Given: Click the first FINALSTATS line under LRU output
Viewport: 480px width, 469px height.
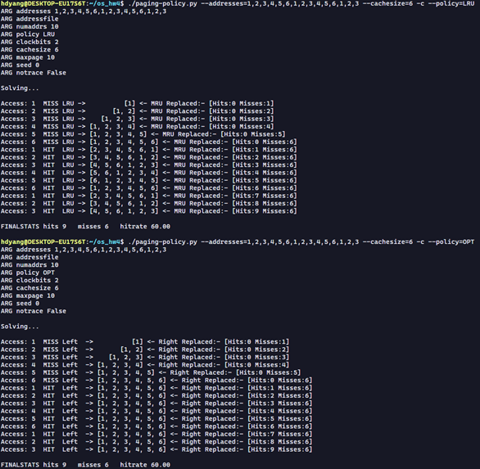Looking at the screenshot, I should pyautogui.click(x=85, y=227).
